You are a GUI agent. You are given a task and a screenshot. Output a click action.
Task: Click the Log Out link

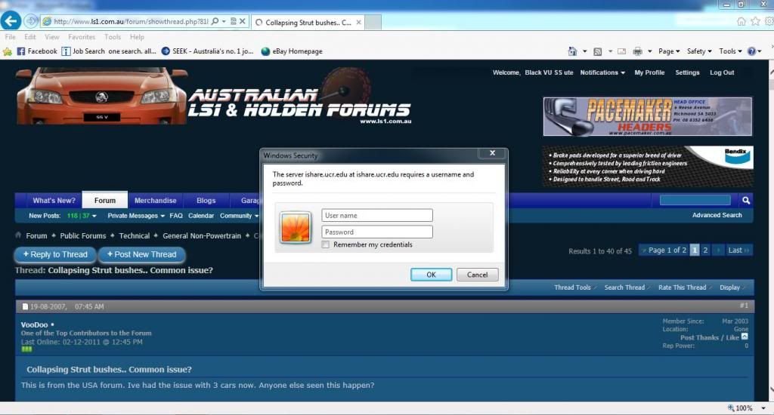(x=722, y=72)
